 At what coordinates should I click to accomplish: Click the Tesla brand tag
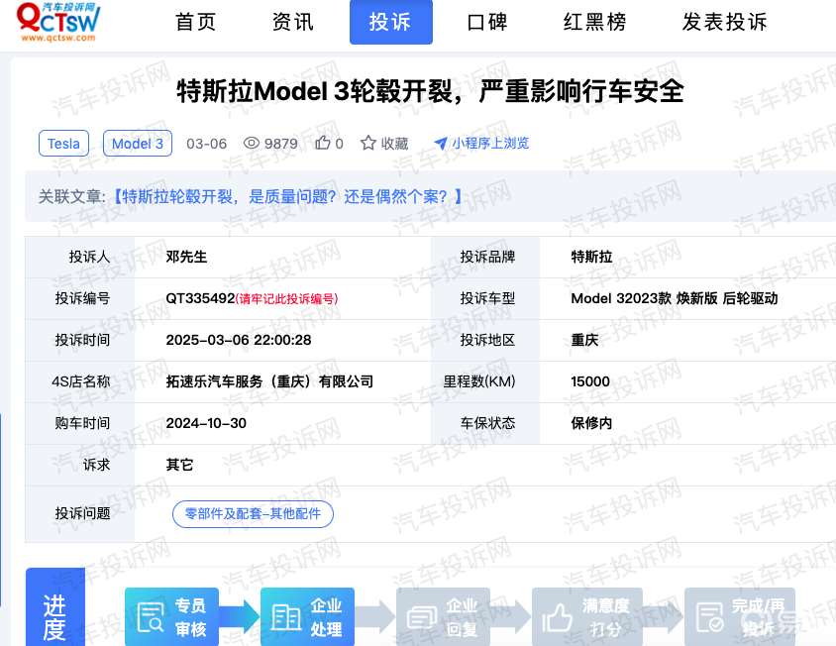coord(64,143)
